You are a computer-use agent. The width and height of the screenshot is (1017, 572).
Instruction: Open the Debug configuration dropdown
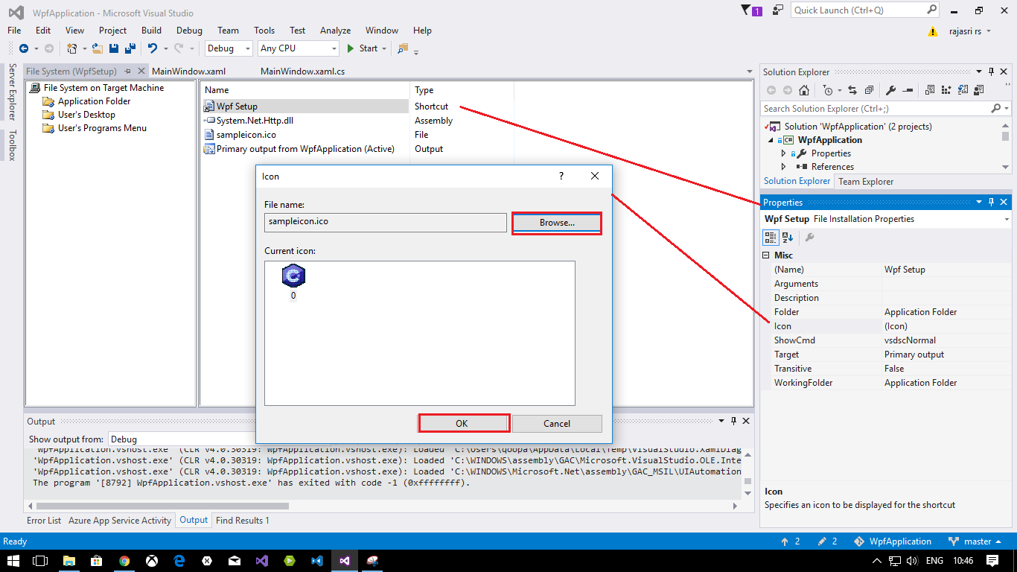(x=228, y=48)
